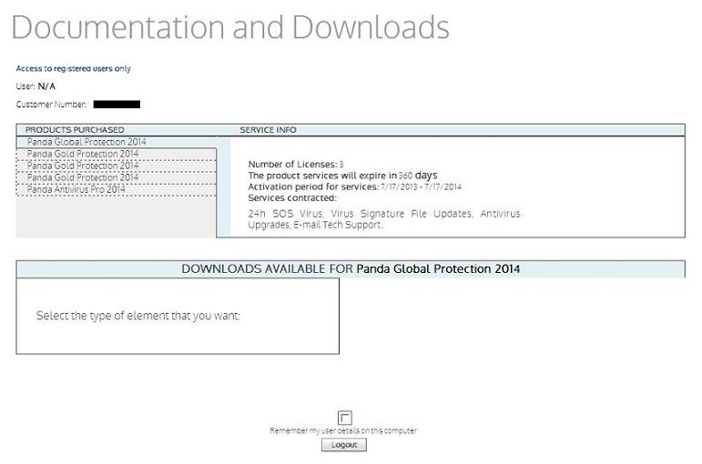Click 'Select the type of element that you want'
Viewport: 702px width, 464px height.
pyautogui.click(x=138, y=316)
